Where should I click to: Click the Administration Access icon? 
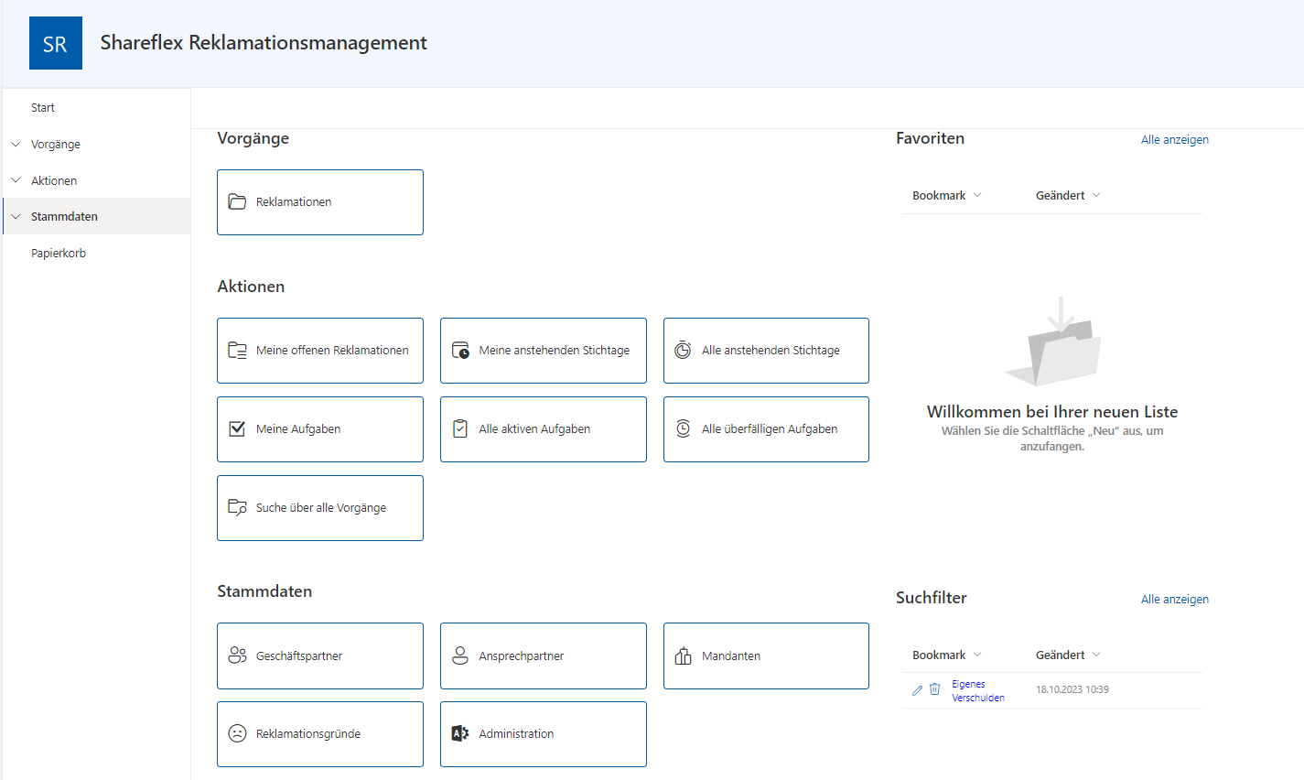pyautogui.click(x=460, y=734)
